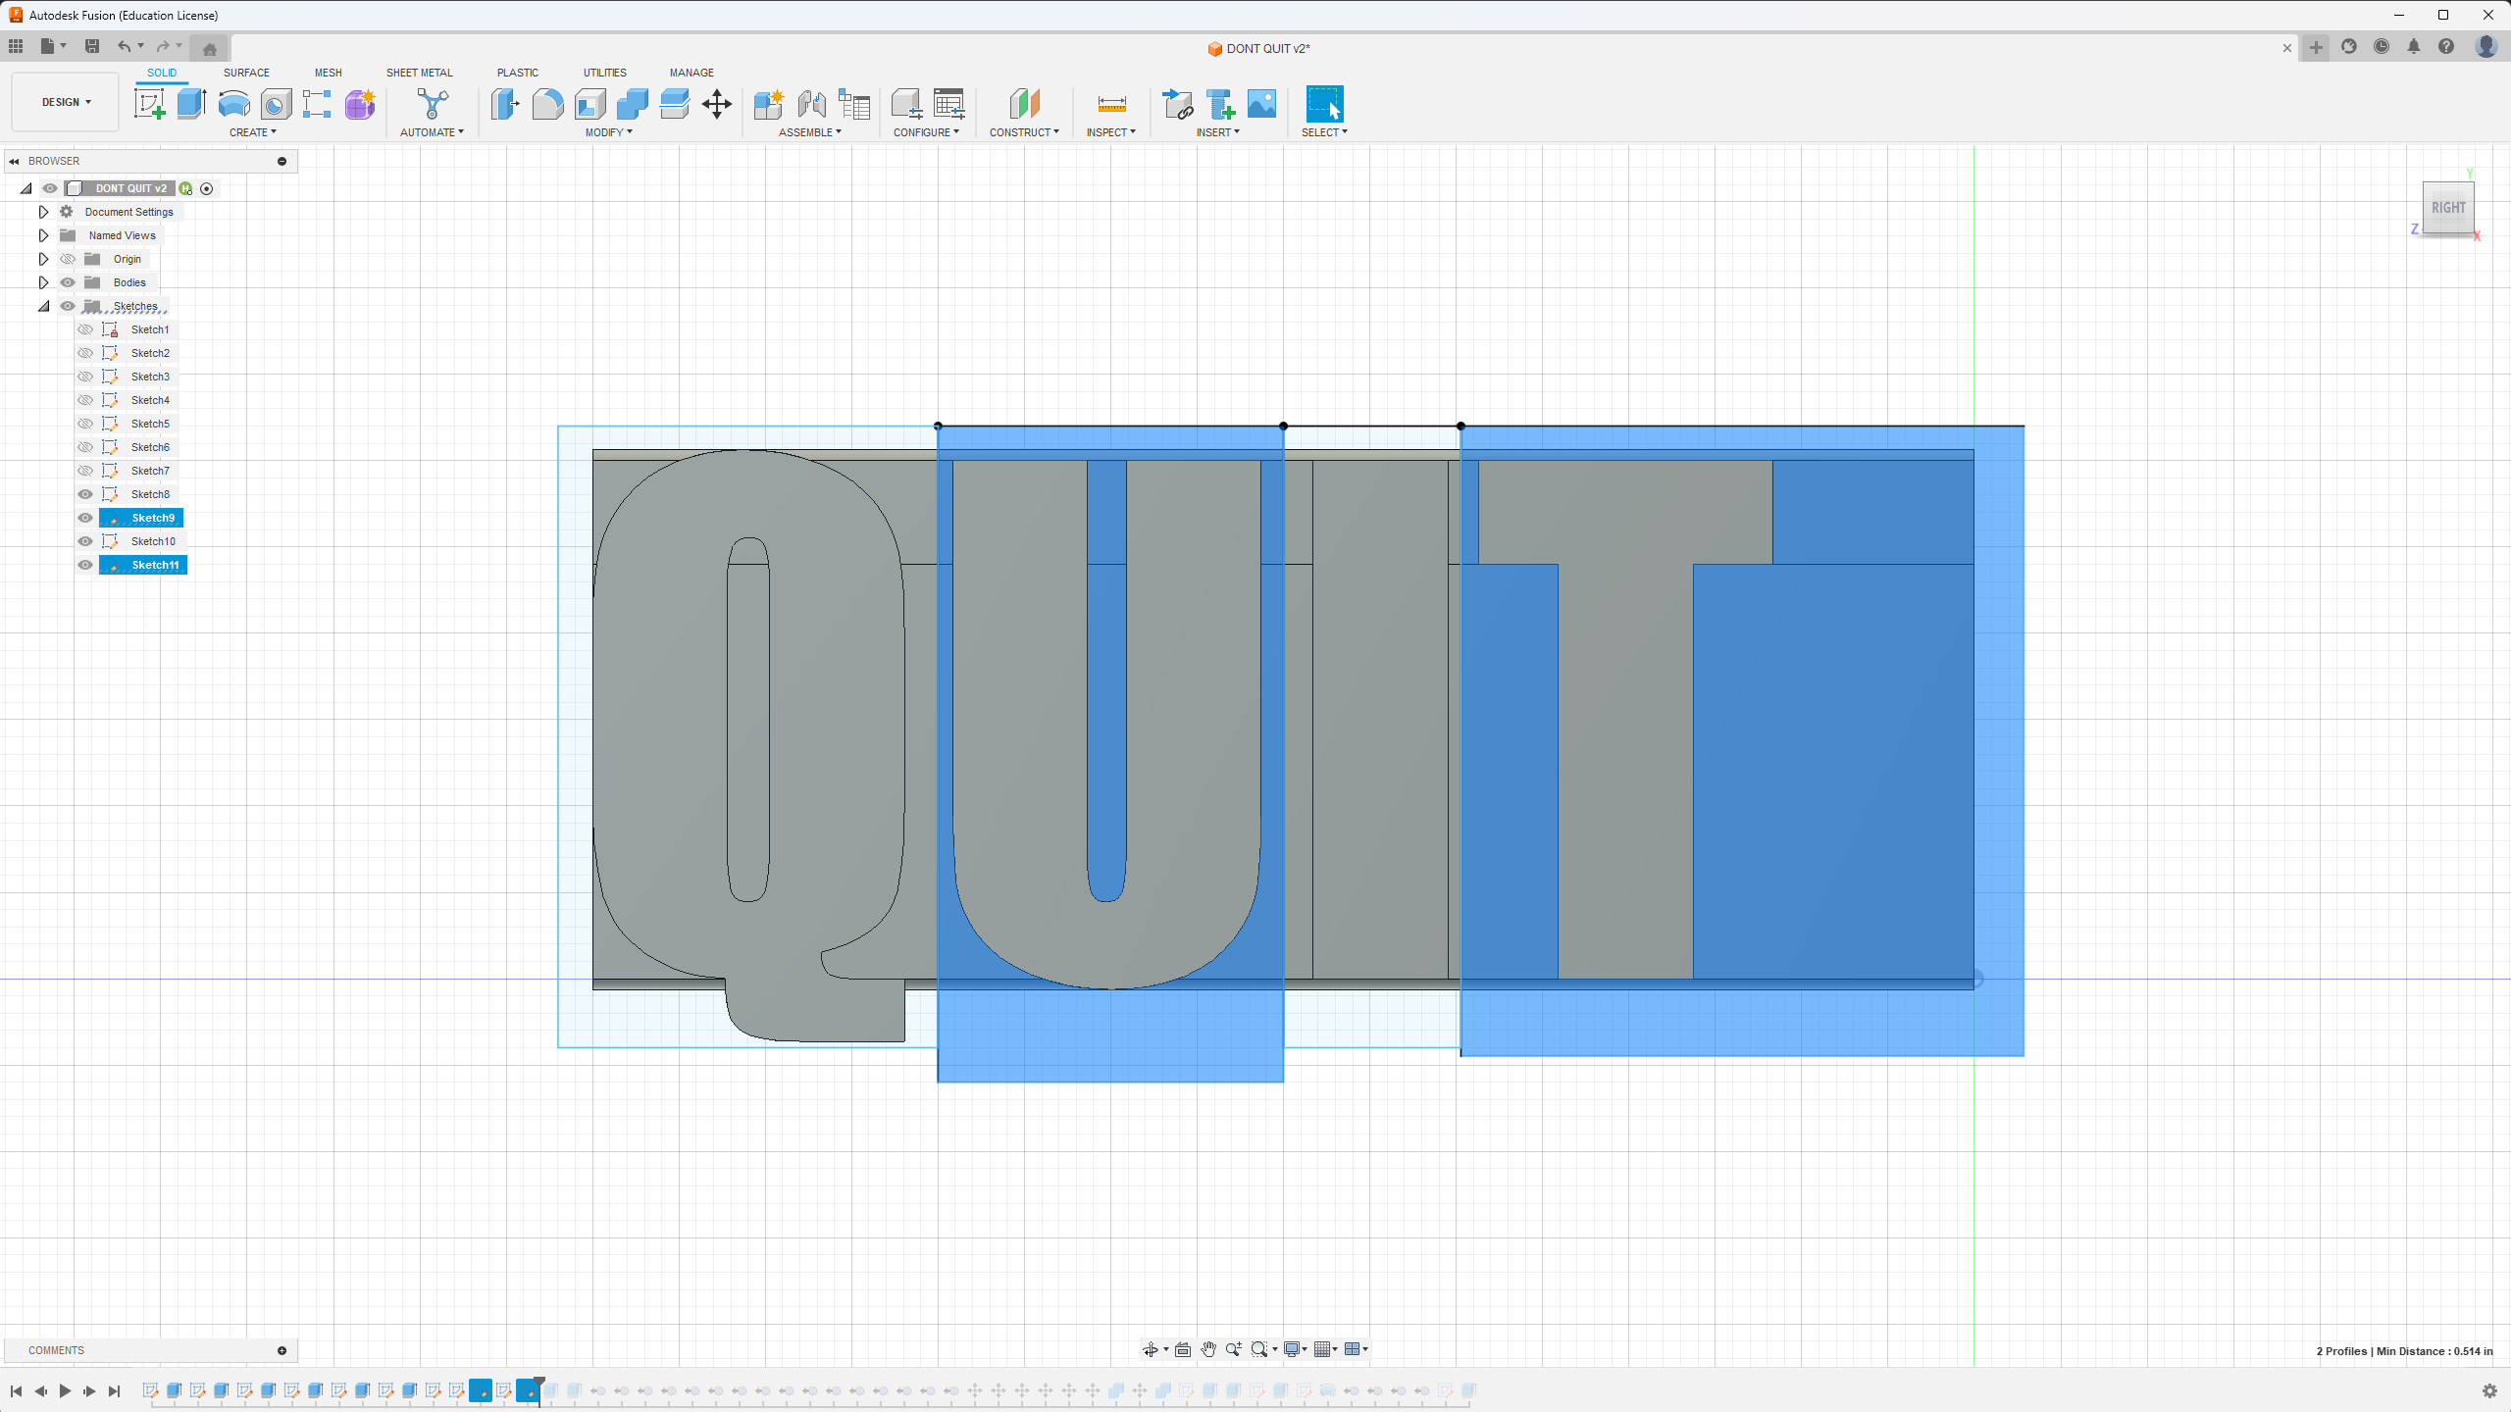
Task: Select the Fillet tool
Action: (547, 104)
